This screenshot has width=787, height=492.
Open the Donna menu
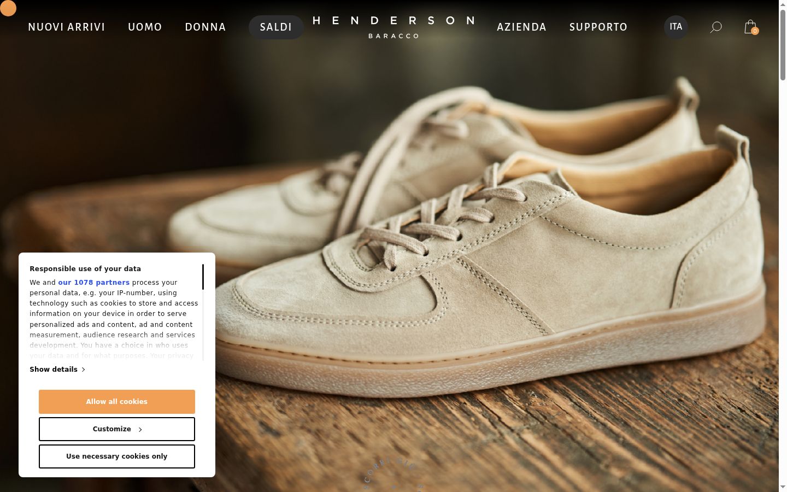click(205, 27)
